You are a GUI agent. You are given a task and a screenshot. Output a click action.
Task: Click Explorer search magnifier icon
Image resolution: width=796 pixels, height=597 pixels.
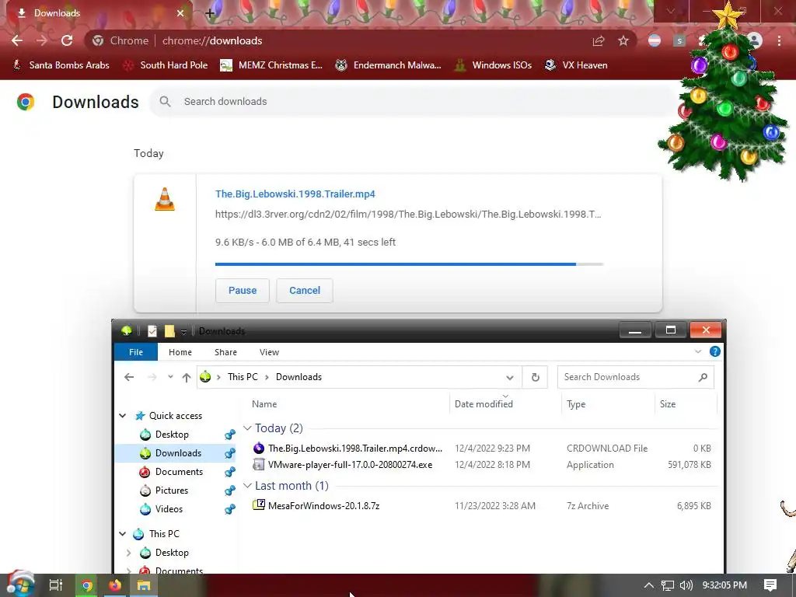point(703,377)
